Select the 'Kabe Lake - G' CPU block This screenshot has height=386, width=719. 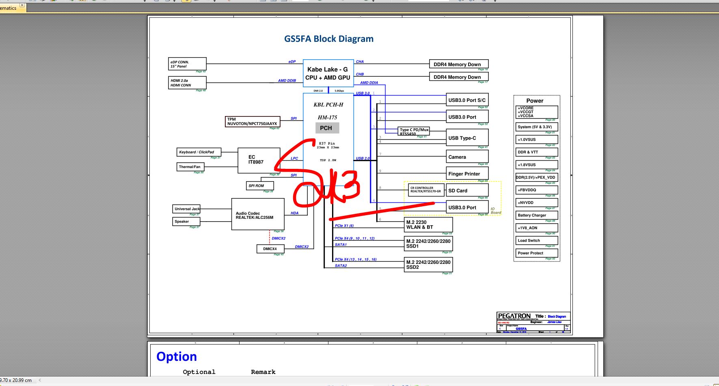pyautogui.click(x=328, y=73)
